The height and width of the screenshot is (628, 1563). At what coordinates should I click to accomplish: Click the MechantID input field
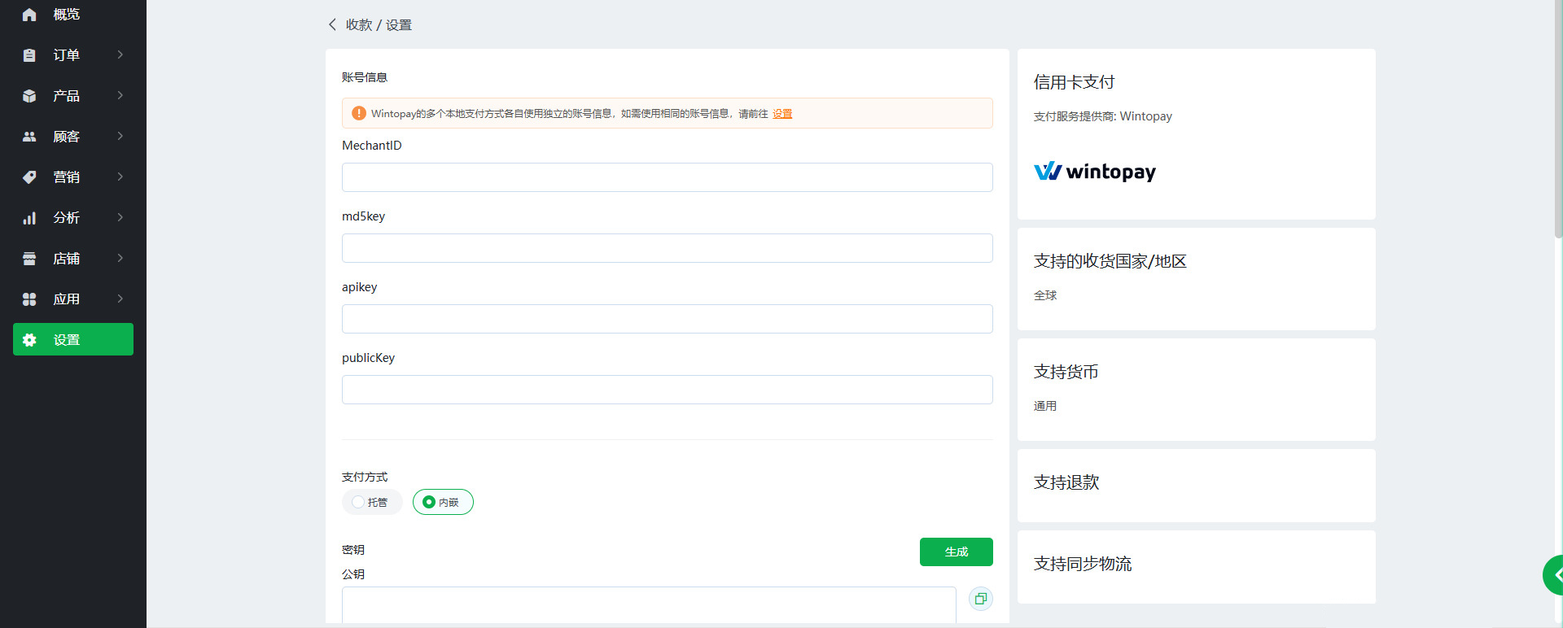667,177
